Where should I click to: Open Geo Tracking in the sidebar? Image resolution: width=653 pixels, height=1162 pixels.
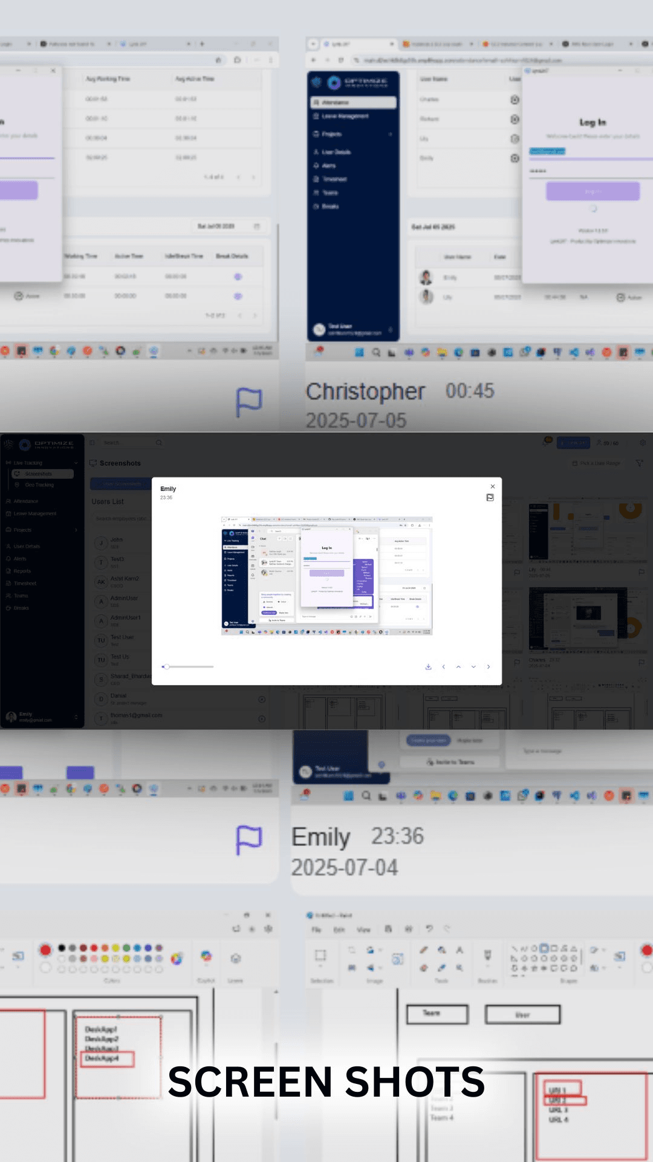(x=39, y=485)
